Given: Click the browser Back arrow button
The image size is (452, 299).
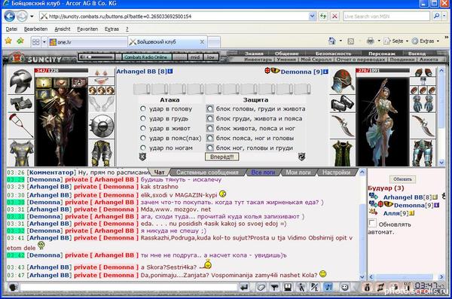Looking at the screenshot, I should [x=10, y=16].
